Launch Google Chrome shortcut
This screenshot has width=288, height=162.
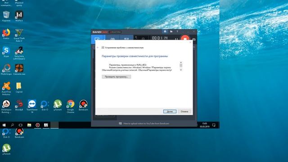[x=71, y=106]
